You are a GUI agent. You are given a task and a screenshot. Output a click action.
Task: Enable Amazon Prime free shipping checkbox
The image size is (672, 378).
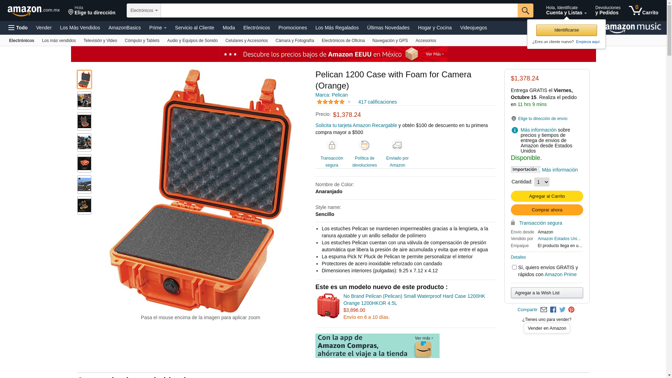(514, 267)
